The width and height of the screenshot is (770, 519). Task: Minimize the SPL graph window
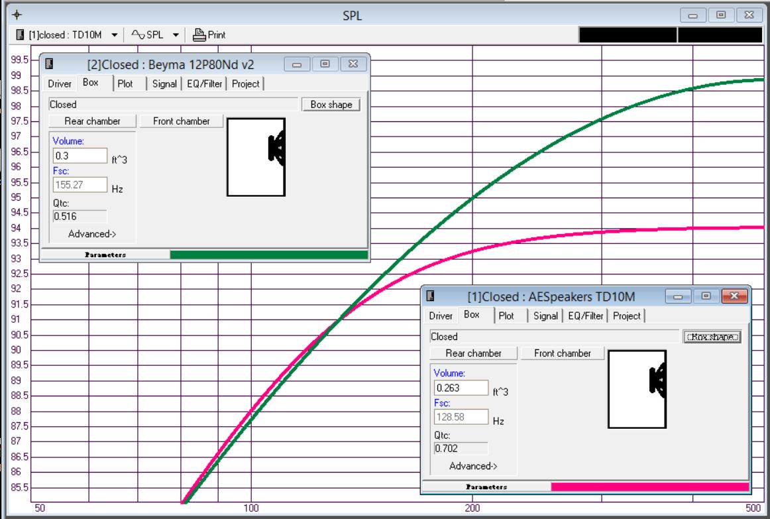(693, 15)
